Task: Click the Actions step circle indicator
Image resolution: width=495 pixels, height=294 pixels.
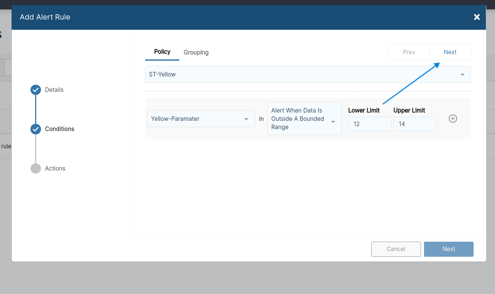Action: [x=35, y=168]
